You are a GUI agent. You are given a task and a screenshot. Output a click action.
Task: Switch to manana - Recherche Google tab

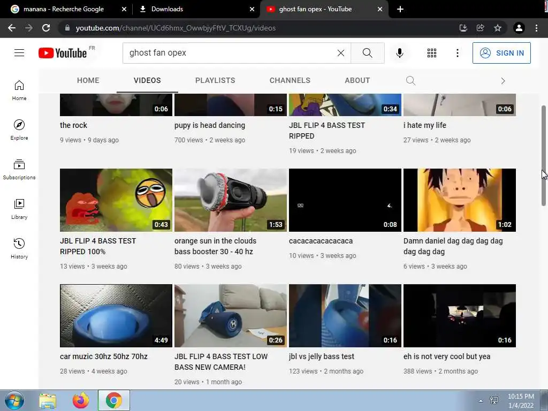click(64, 9)
